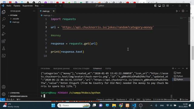Start the Go Live server

184,100
